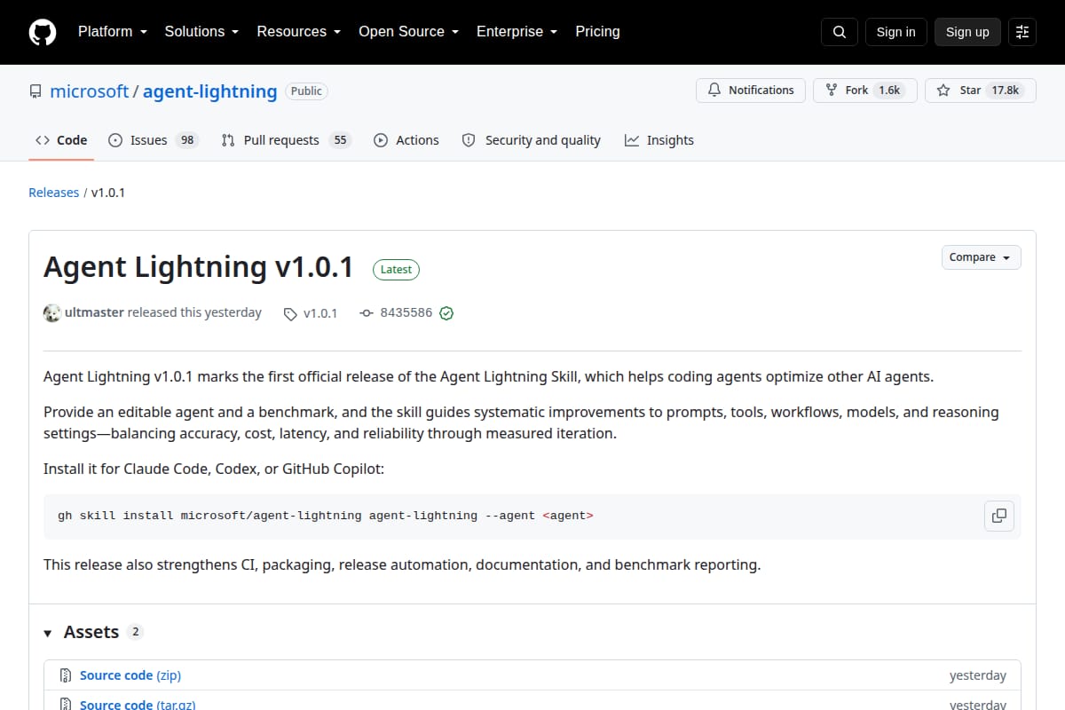Click the 17.8k star count
This screenshot has height=710, width=1065.
[x=1006, y=91]
